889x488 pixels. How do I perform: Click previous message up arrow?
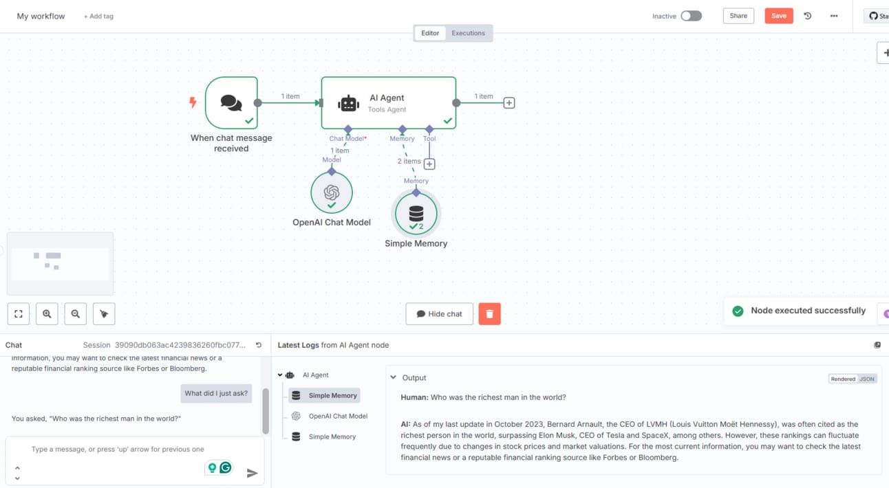click(x=17, y=468)
